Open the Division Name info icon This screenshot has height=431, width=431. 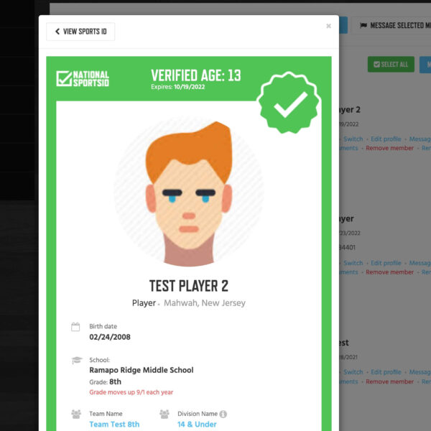[x=223, y=414]
